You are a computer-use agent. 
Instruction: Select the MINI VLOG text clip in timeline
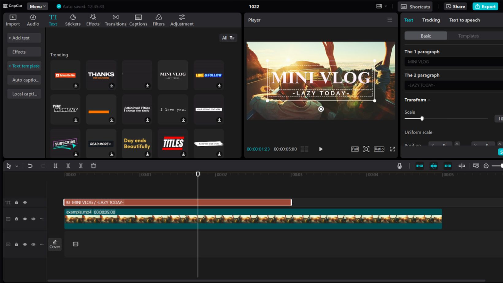178,202
